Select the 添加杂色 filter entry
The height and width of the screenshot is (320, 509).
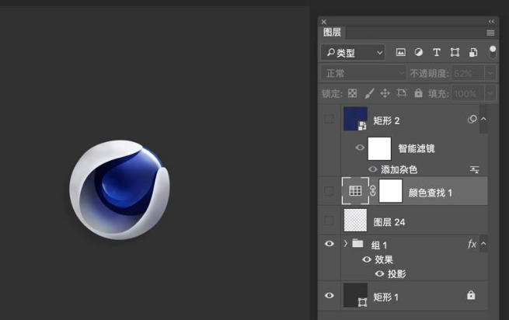[399, 169]
